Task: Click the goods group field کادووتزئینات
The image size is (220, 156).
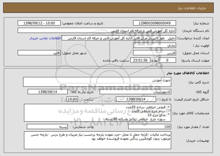Action: click(135, 92)
